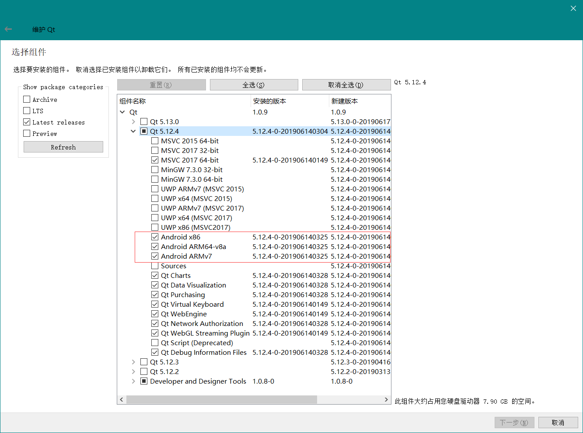
Task: Check UWP ARMv7 (MSVC 2017) component
Action: [x=155, y=208]
